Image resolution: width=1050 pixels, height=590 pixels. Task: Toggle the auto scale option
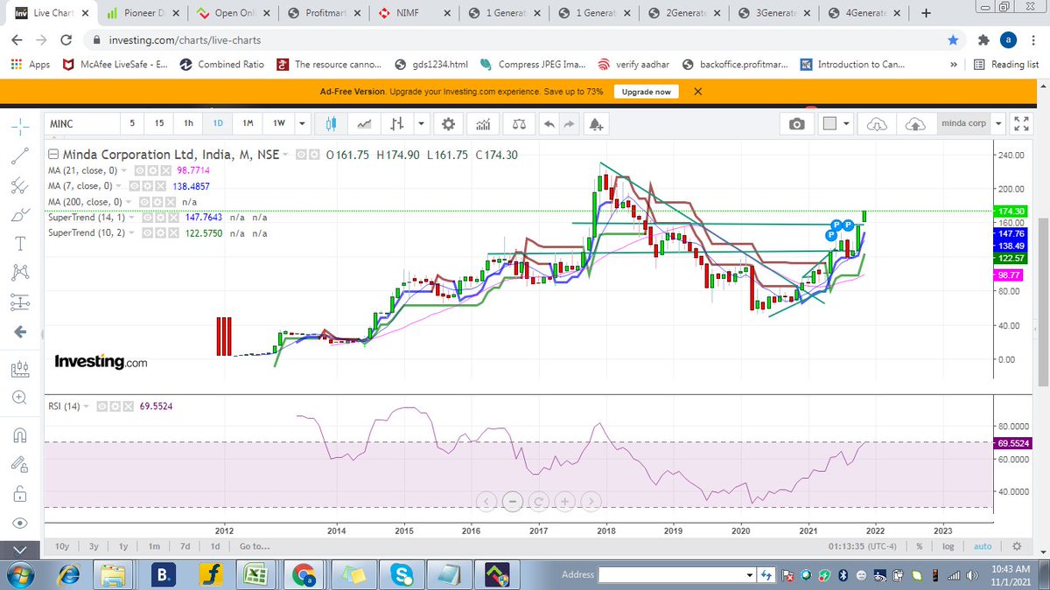pos(983,546)
